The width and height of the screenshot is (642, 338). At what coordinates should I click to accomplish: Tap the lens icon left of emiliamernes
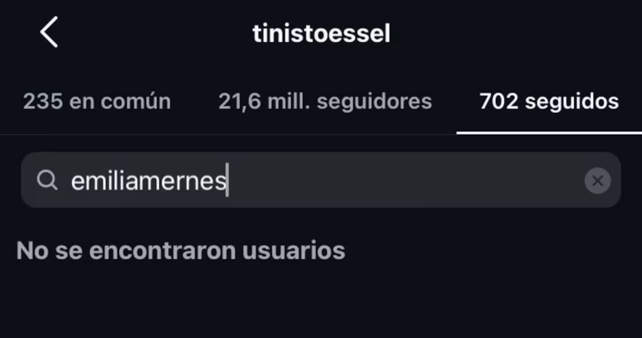click(x=46, y=181)
